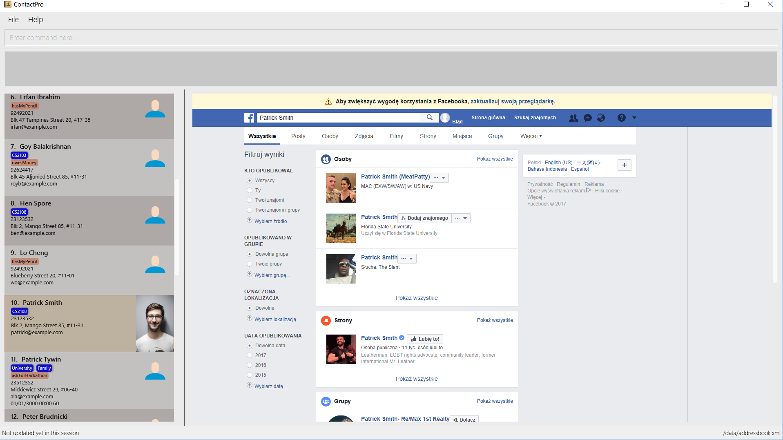The height and width of the screenshot is (440, 783).
Task: Select the Dowolna data radio button
Action: [250, 346]
